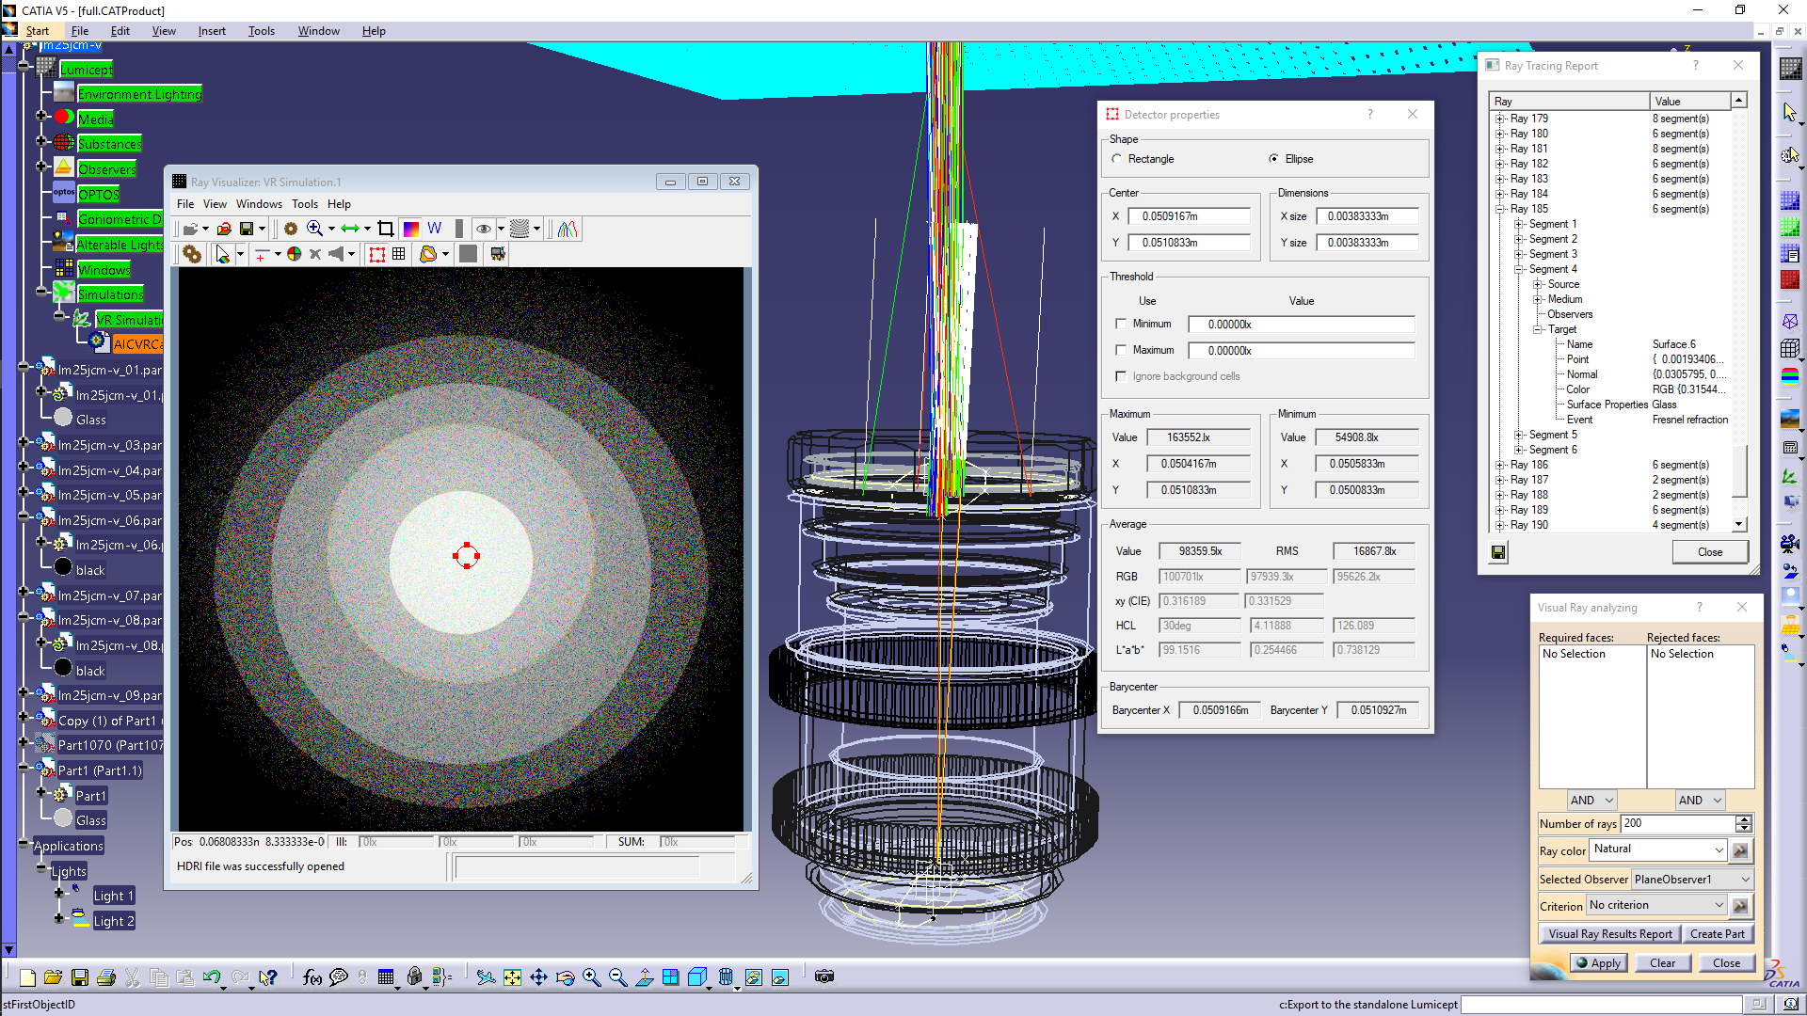The height and width of the screenshot is (1016, 1807).
Task: Enable the Minimum threshold checkbox
Action: pos(1121,324)
